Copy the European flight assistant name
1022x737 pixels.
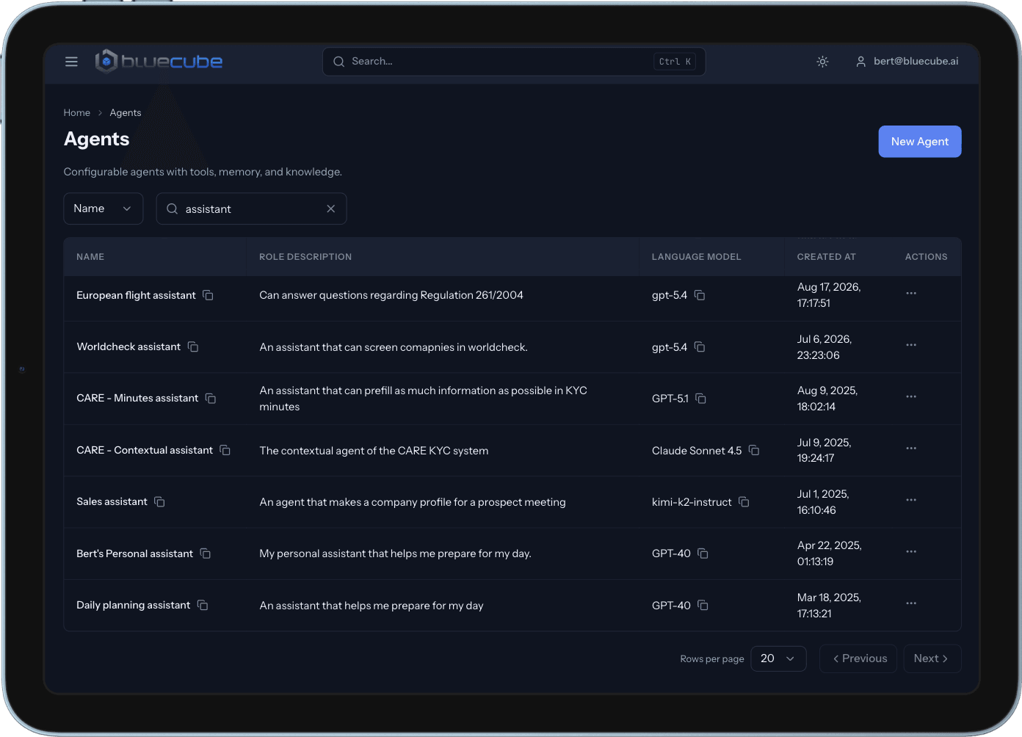click(x=209, y=295)
